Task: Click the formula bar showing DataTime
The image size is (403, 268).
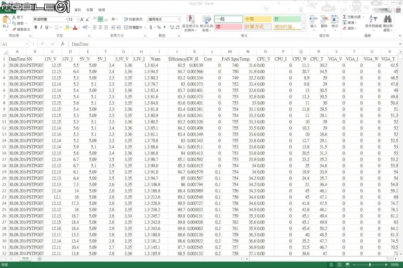Action: [233, 44]
